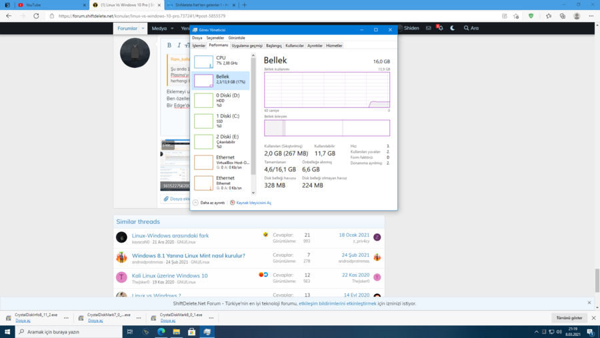Close the downloads bar
600x338 pixels.
click(x=593, y=318)
